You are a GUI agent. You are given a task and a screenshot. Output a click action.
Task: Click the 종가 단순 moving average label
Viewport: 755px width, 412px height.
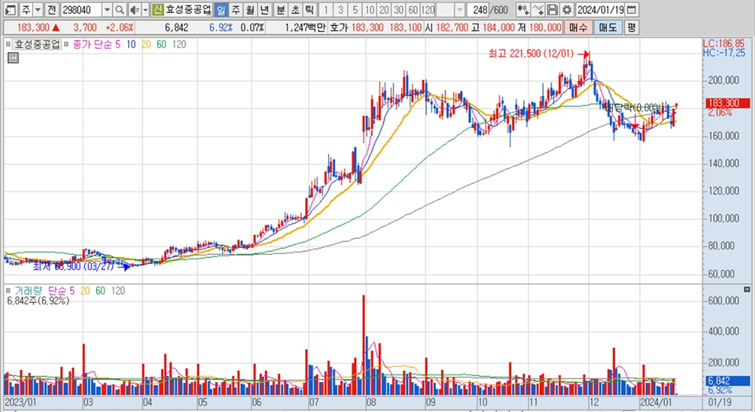[92, 44]
